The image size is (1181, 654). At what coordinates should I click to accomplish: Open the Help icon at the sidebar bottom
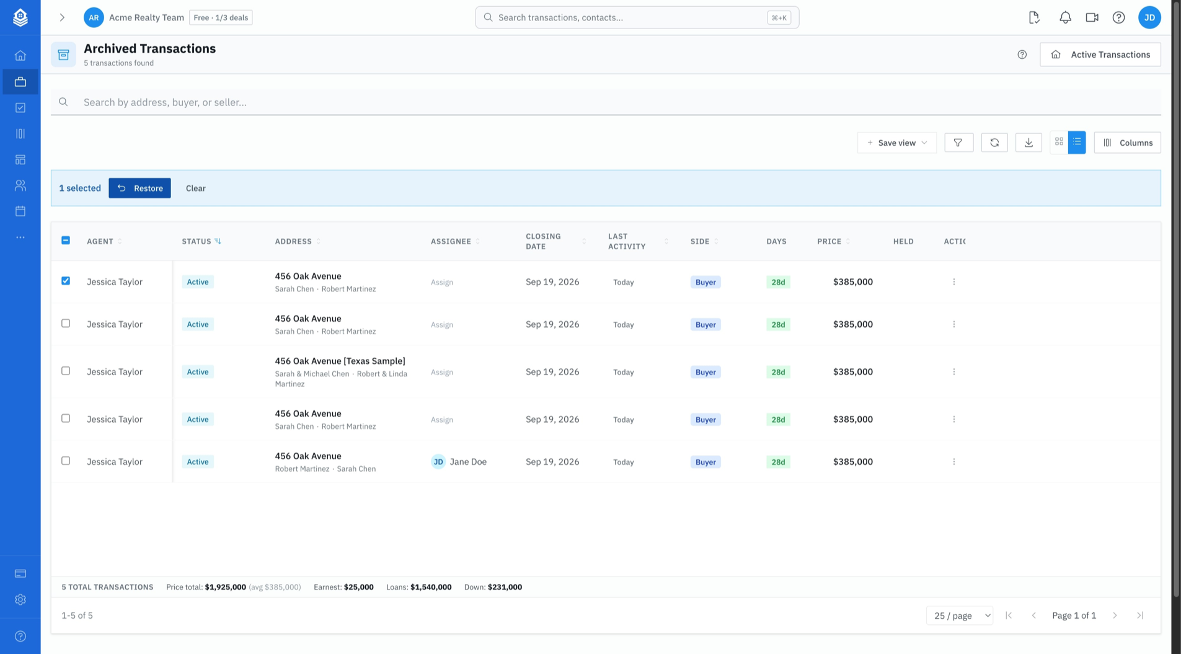tap(20, 637)
